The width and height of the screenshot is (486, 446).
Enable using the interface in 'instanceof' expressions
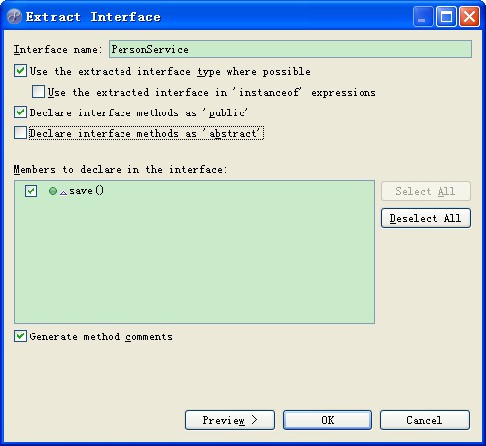tap(38, 92)
